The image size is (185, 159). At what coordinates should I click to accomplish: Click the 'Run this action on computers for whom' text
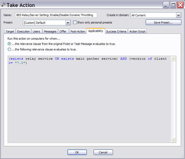click(34, 39)
